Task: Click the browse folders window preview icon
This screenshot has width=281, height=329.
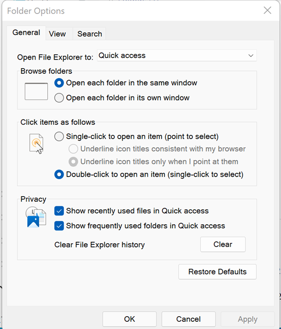Action: [36, 91]
